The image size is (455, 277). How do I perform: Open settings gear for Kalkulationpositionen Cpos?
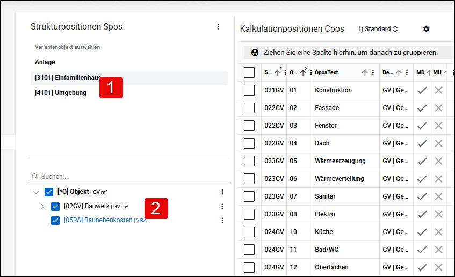[x=426, y=28]
